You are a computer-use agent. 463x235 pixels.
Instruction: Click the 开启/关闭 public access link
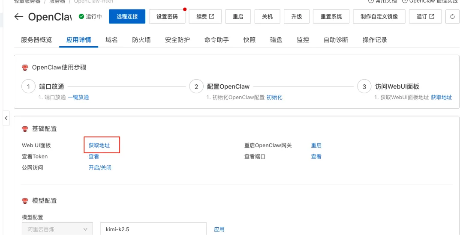click(x=100, y=168)
